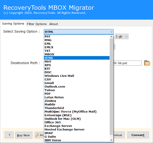
Task: Select Zimbra from the list
Action: [77, 101]
